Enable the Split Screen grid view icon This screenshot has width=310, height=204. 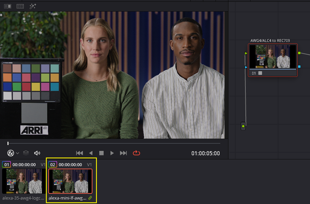(x=20, y=6)
